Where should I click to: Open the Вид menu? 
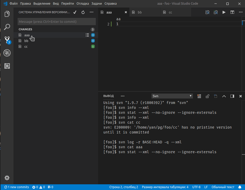pos(56,3)
